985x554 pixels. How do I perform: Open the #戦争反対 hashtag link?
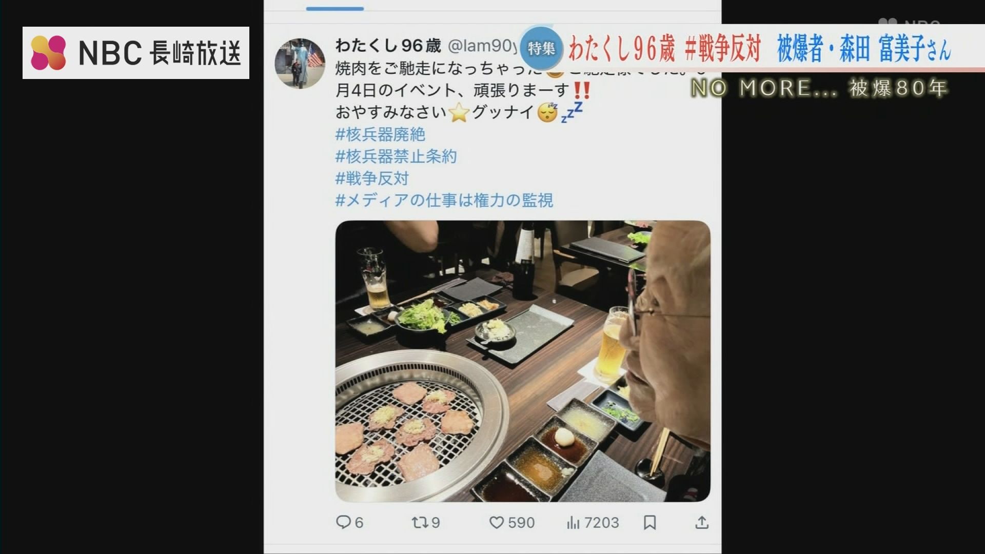tap(372, 179)
